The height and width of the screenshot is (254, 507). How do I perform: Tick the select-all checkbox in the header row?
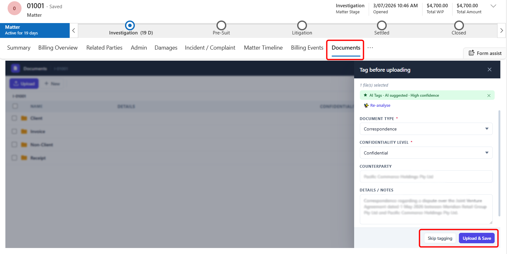tap(15, 106)
